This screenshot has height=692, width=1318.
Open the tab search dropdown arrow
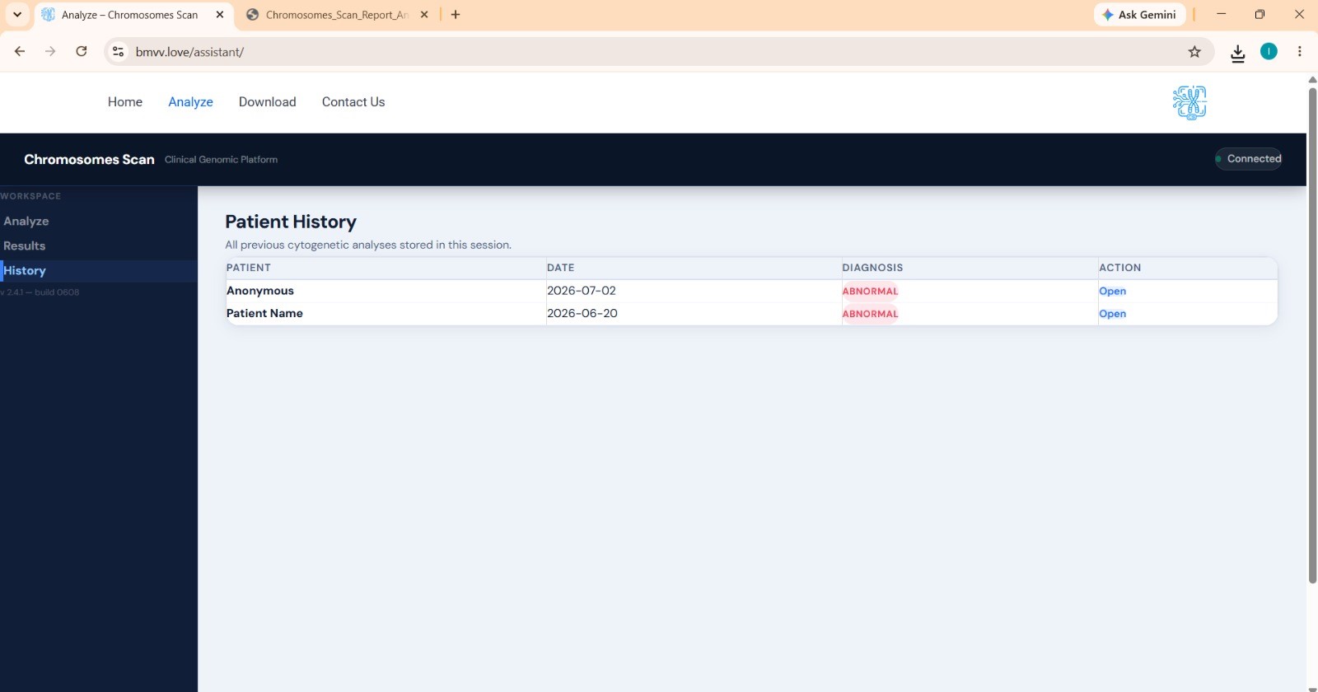coord(17,14)
